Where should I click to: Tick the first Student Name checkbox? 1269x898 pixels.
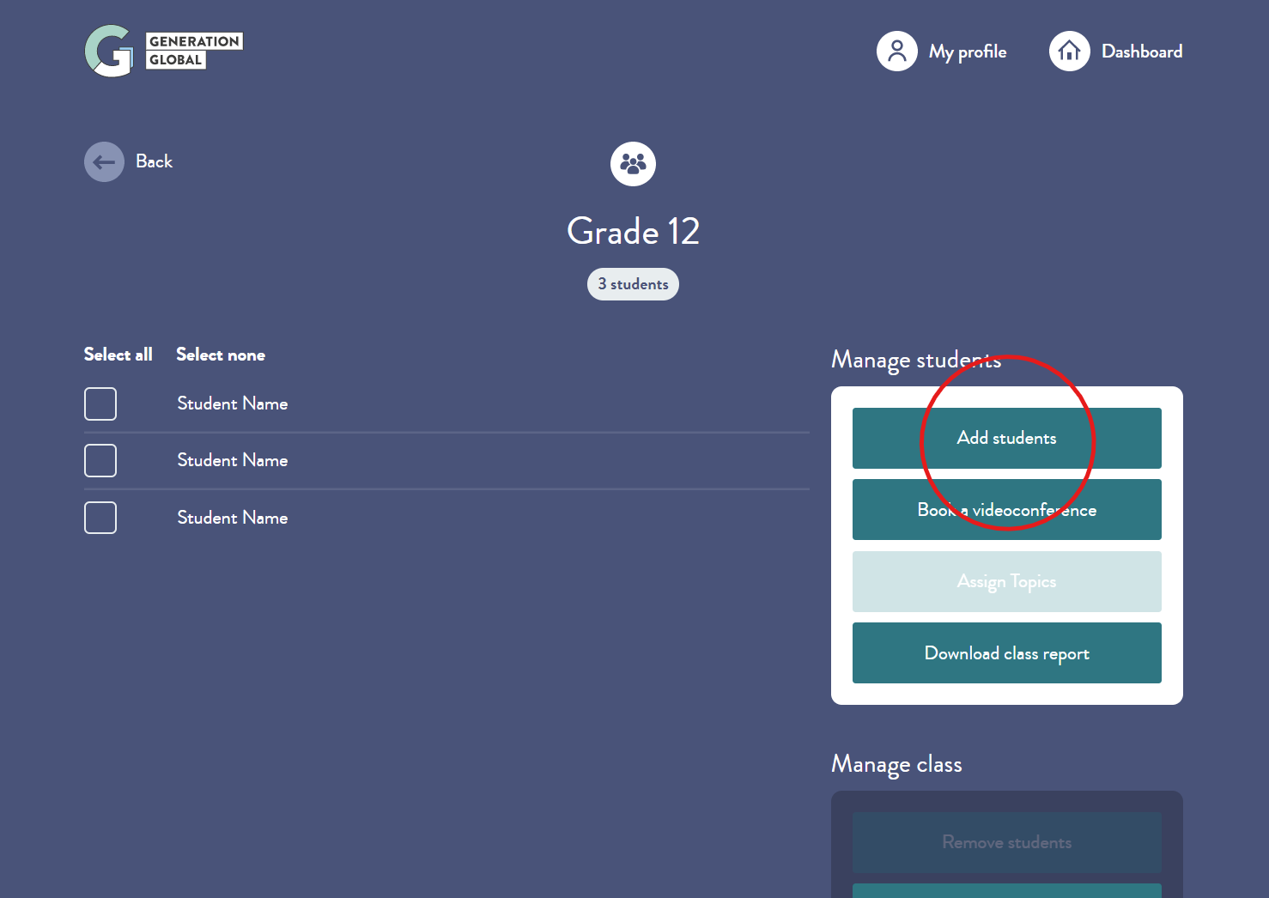(x=100, y=403)
